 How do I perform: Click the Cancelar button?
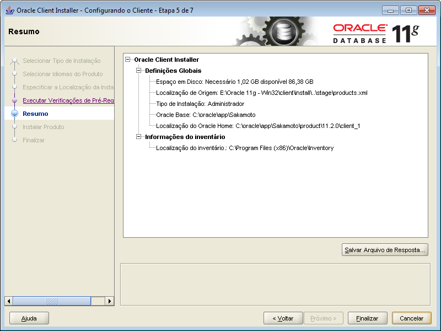pos(411,318)
